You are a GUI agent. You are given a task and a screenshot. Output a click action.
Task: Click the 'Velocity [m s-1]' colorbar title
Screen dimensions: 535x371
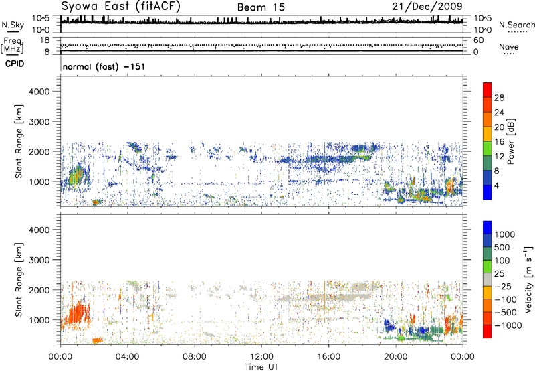point(528,279)
